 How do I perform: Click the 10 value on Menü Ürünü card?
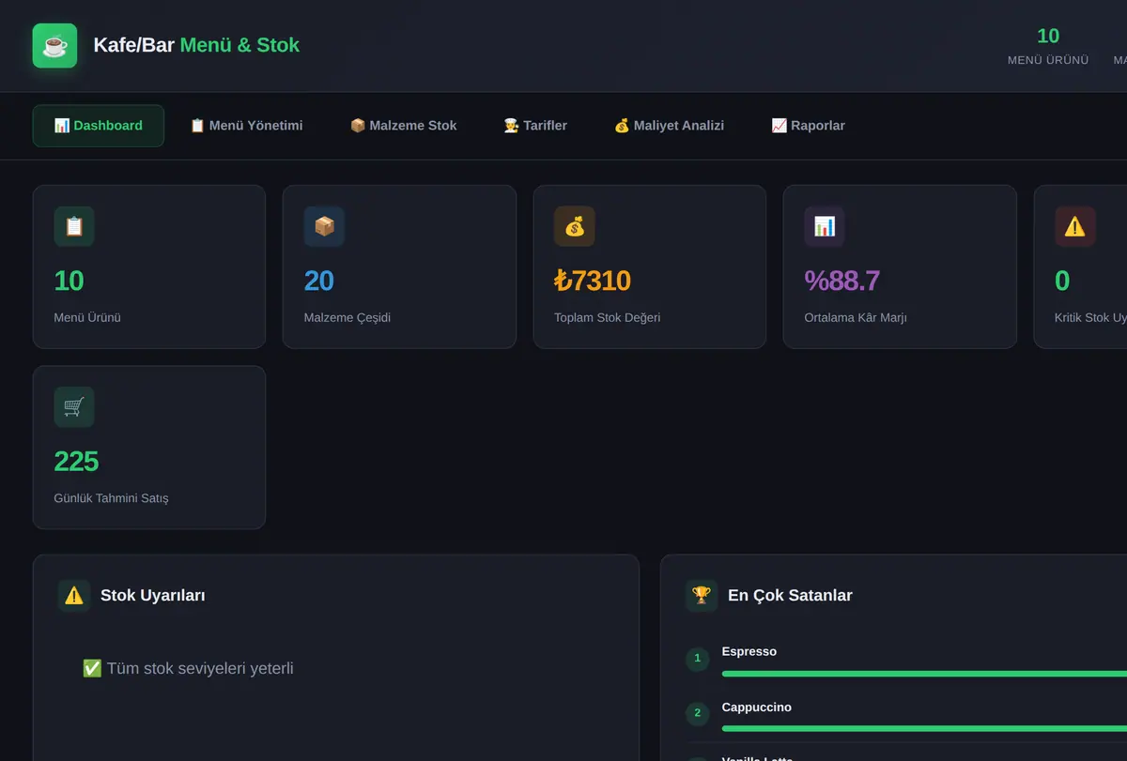coord(69,281)
